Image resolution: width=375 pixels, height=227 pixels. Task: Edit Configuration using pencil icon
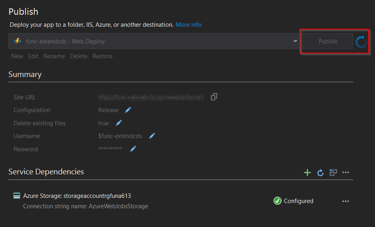[128, 110]
